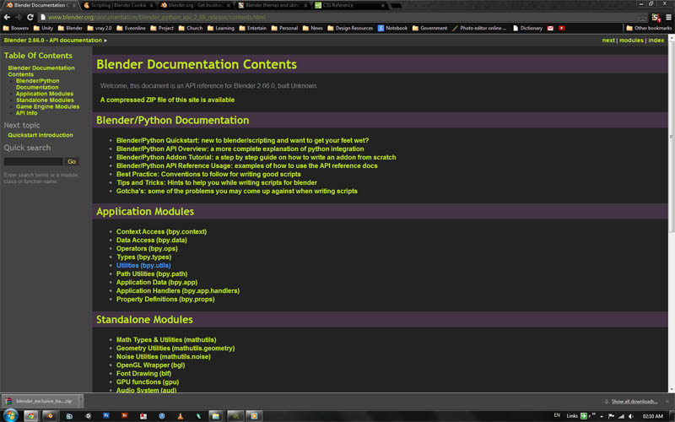Click the Quick search text field
Viewport: 675px width, 422px height.
point(34,161)
